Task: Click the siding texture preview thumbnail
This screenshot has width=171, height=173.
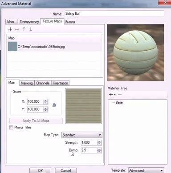Action: [x=83, y=106]
